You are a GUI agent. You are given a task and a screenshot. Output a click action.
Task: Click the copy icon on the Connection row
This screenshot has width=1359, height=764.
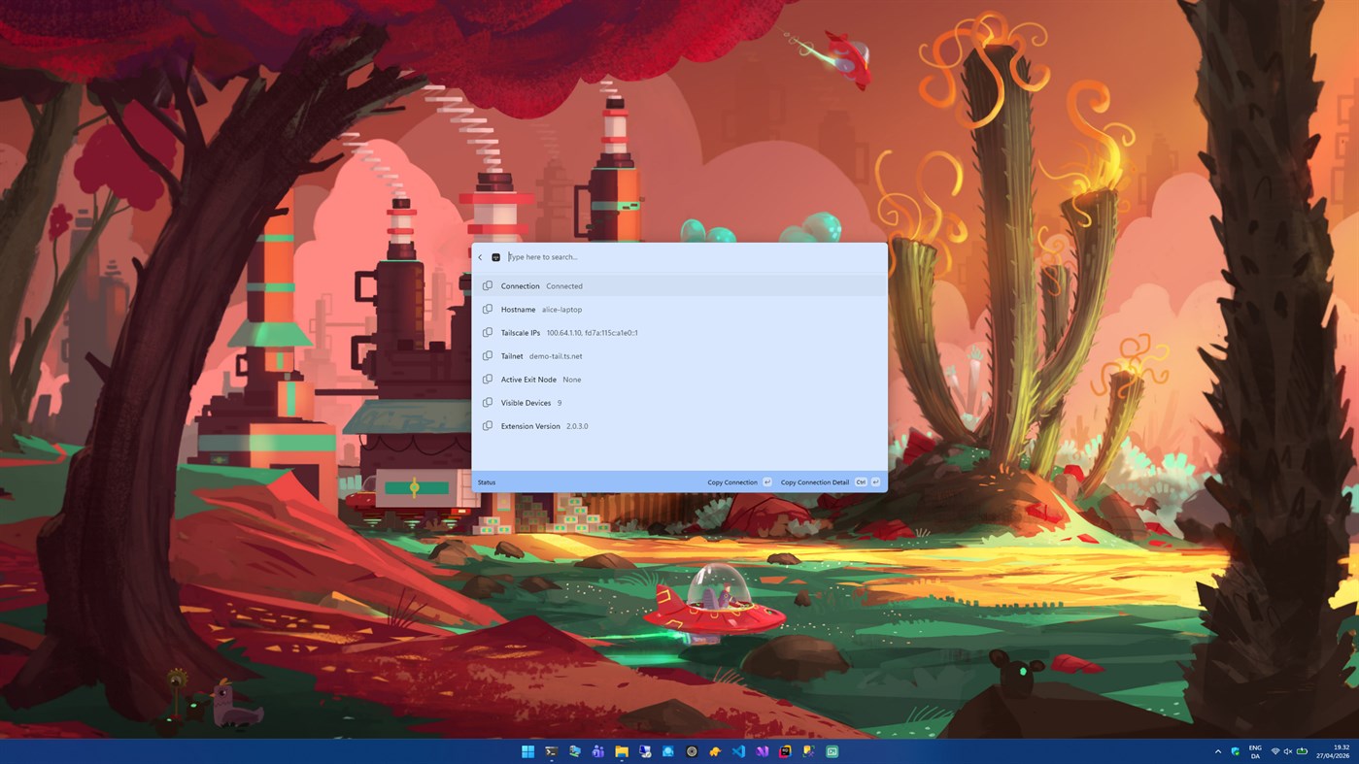point(488,286)
